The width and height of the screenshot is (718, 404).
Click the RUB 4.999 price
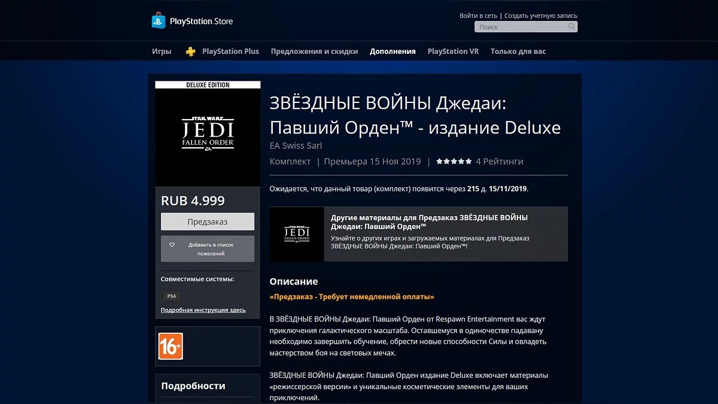[193, 201]
